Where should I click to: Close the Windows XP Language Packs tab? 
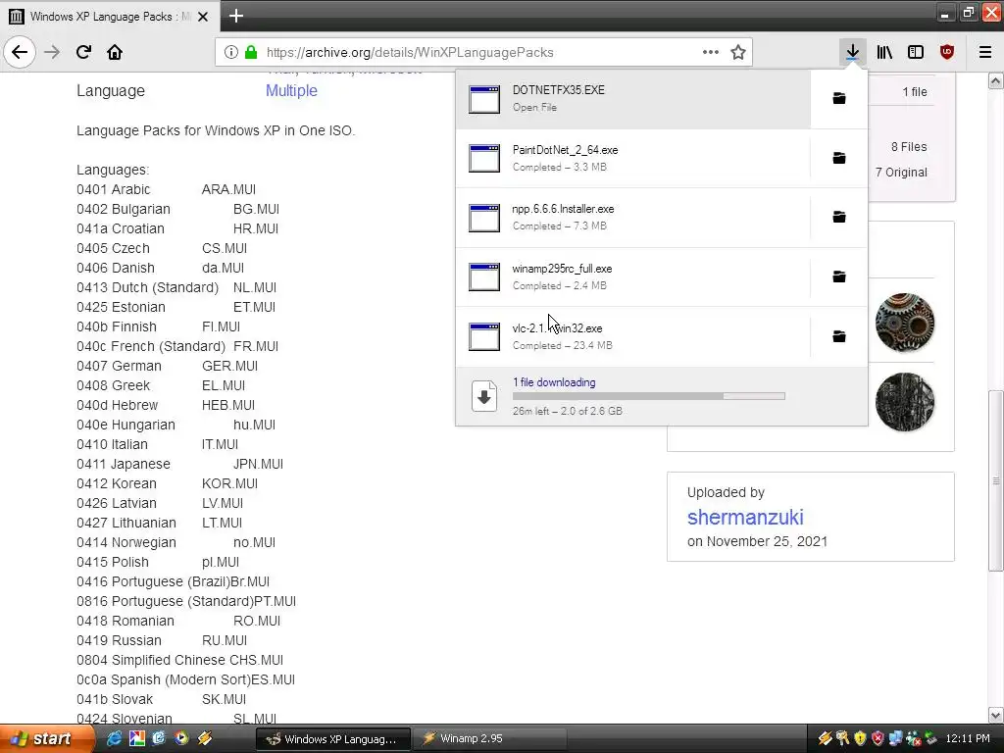(x=202, y=17)
